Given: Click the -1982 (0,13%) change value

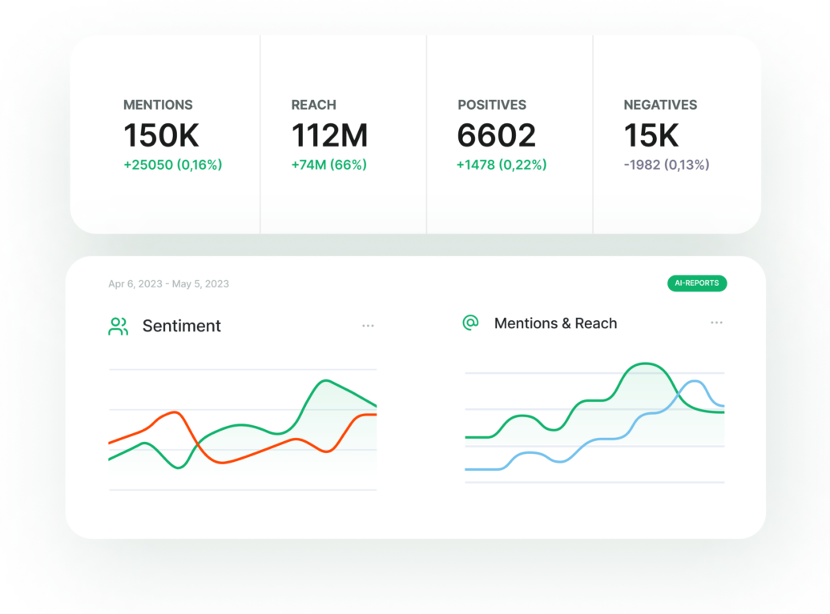Looking at the screenshot, I should click(x=667, y=165).
